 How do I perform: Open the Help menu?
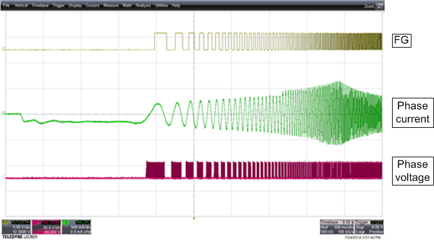(176, 5)
